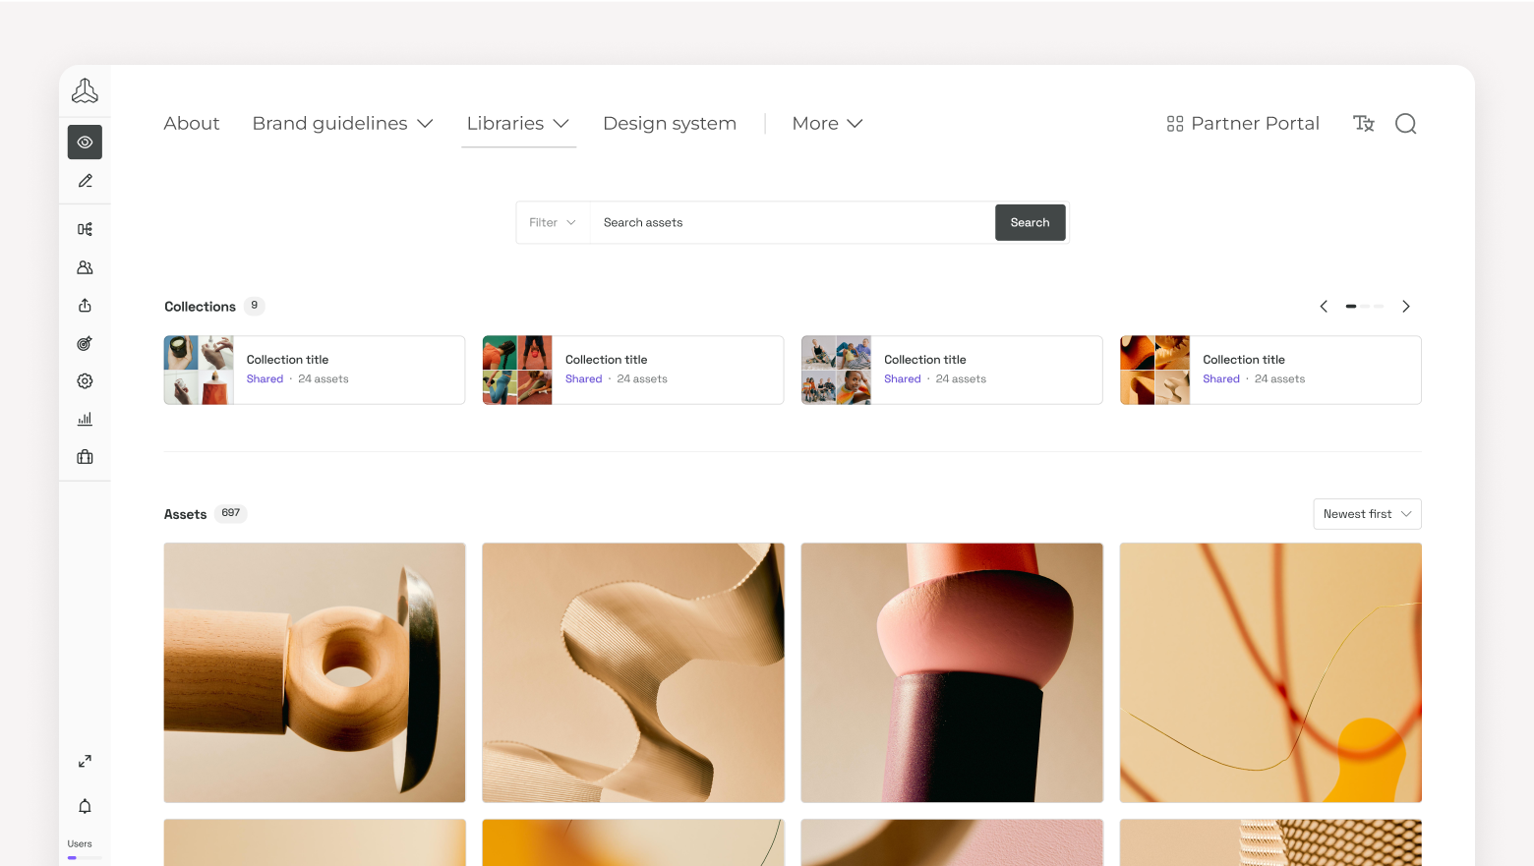This screenshot has width=1534, height=866.
Task: Click the translate language icon
Action: pos(1364,123)
